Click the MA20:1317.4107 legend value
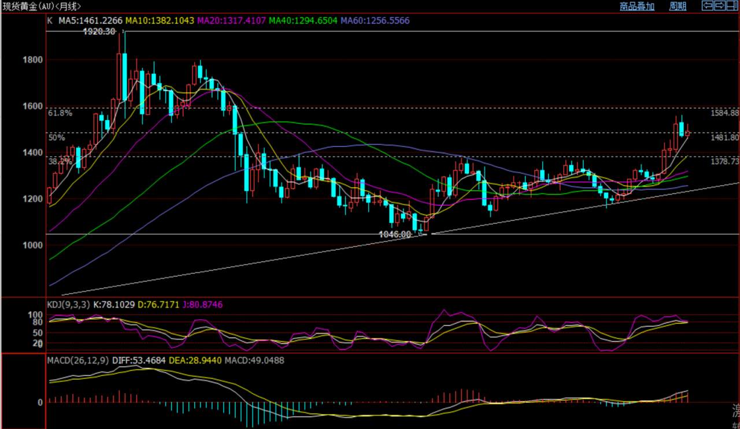This screenshot has height=429, width=740. coord(232,21)
